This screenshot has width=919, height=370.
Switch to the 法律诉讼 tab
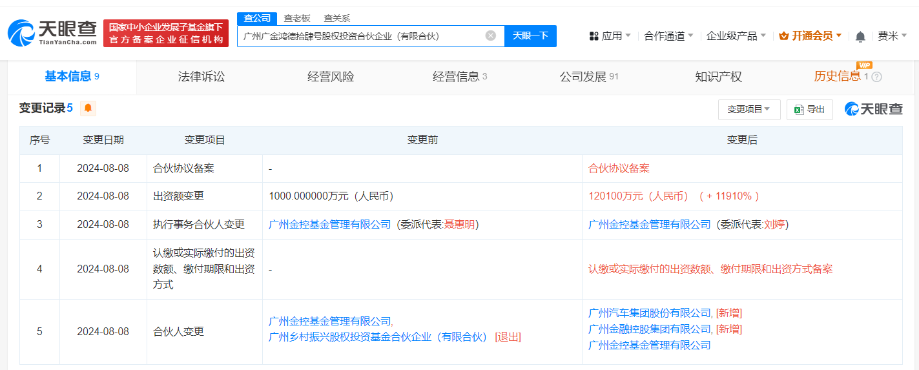click(x=201, y=77)
